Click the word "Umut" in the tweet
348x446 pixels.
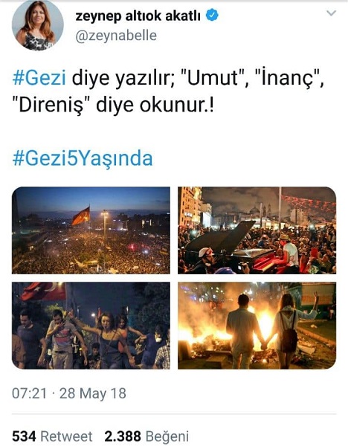[x=213, y=78]
